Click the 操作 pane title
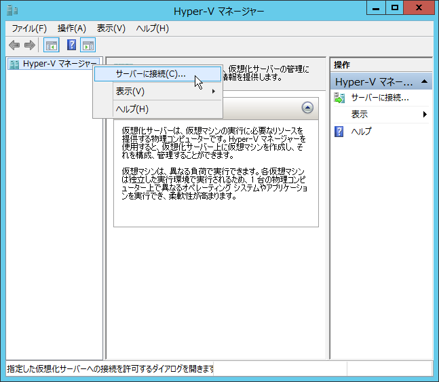Screen dimensions: 439x382 342,65
